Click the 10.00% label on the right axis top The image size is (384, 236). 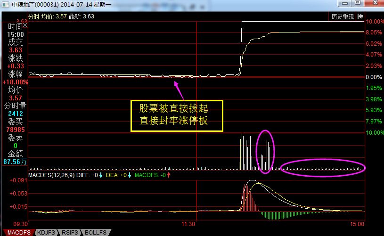pos(375,22)
